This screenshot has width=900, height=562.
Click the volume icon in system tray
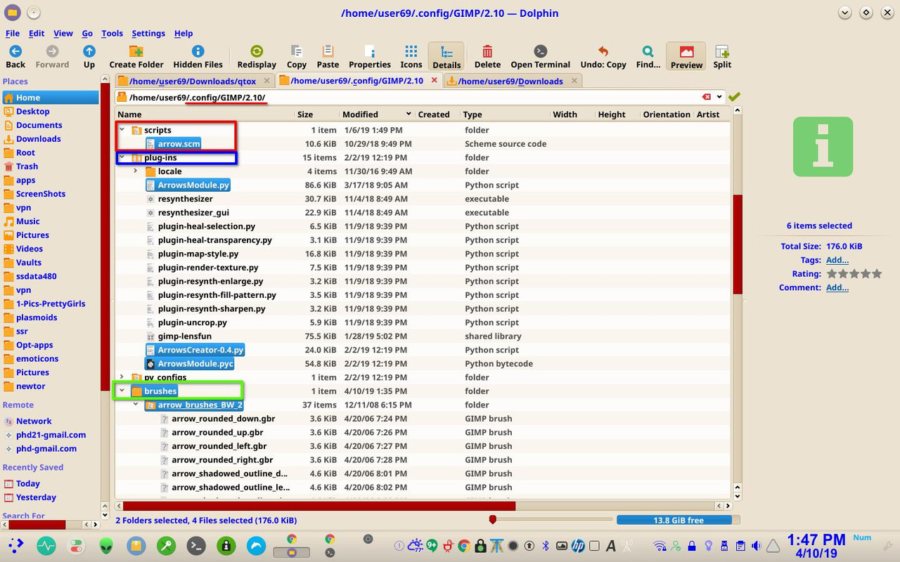tap(756, 546)
